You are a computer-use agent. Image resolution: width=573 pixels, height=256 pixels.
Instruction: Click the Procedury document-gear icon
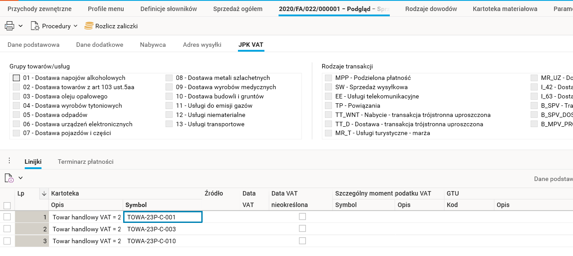pyautogui.click(x=35, y=26)
